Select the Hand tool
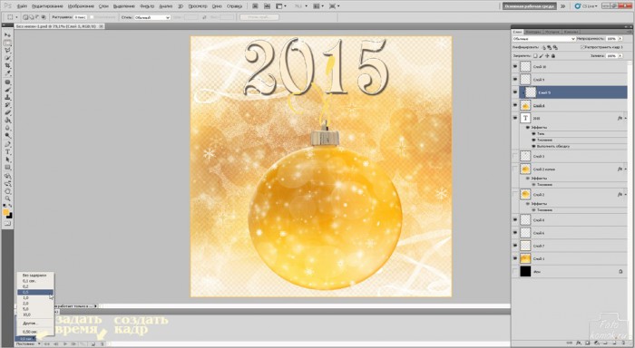The height and width of the screenshot is (348, 635). click(7, 191)
